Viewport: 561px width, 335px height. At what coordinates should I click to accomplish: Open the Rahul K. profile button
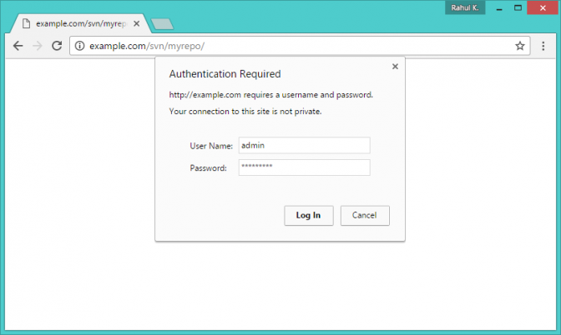pos(465,7)
